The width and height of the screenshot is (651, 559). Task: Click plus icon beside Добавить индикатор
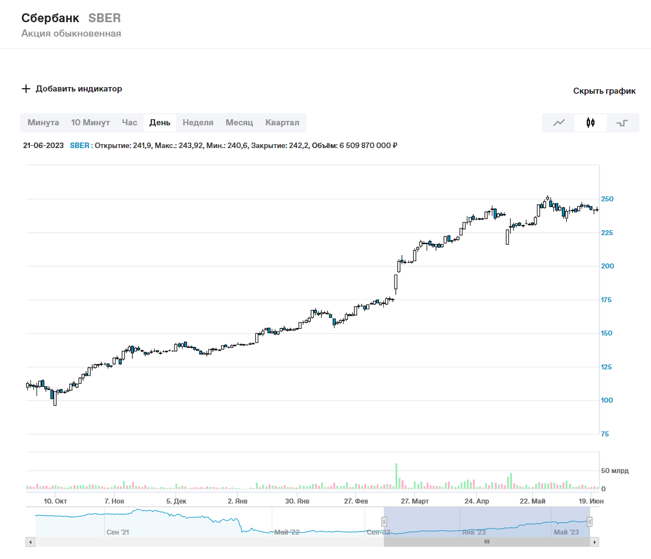(x=26, y=89)
